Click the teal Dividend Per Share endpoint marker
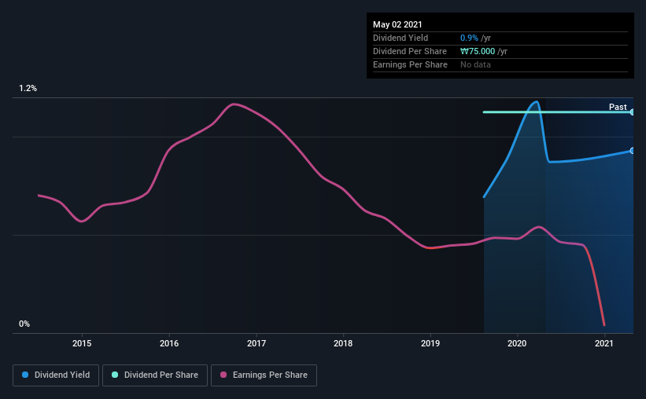 point(633,112)
